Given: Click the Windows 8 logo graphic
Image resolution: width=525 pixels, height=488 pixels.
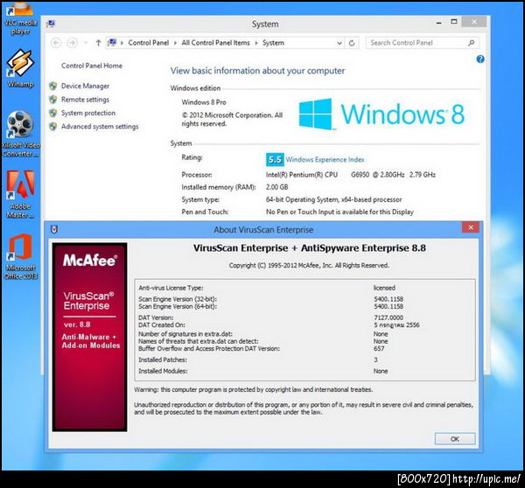Looking at the screenshot, I should [x=381, y=114].
